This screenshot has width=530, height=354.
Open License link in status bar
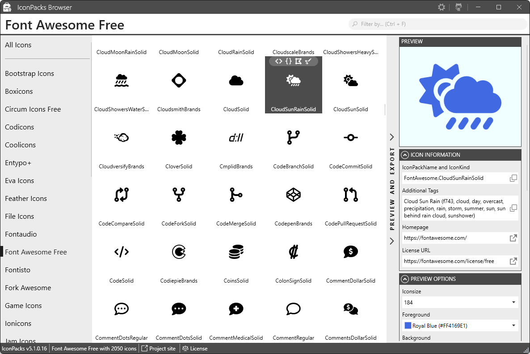195,349
